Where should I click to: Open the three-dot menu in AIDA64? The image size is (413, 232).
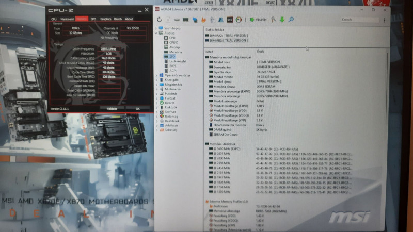point(385,20)
